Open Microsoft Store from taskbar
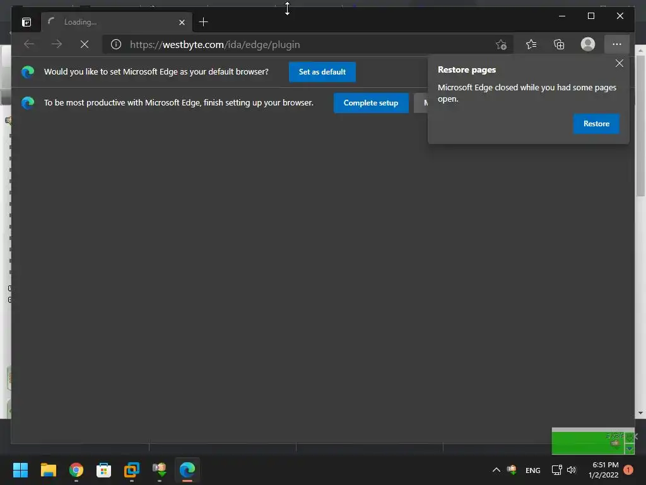Screen dimensions: 646x485 (x=104, y=470)
